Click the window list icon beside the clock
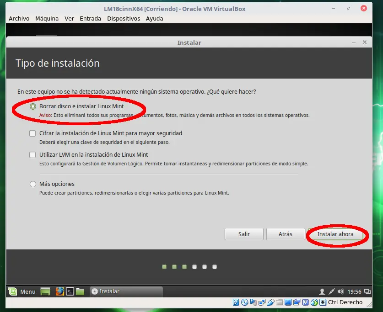 (x=367, y=291)
